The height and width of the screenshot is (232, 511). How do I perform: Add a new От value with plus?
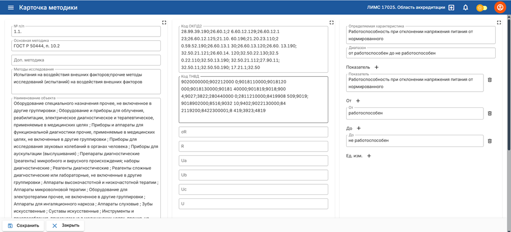point(357,101)
